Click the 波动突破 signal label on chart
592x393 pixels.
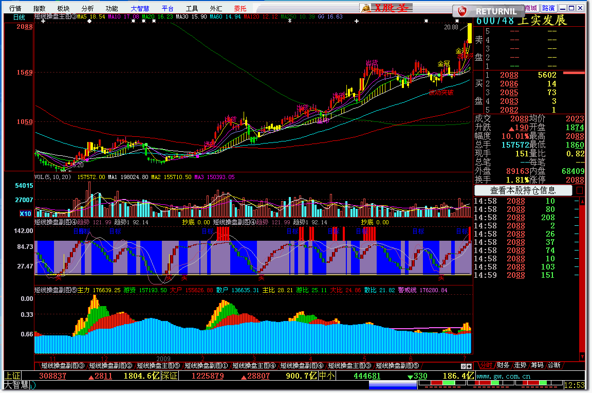pyautogui.click(x=441, y=93)
